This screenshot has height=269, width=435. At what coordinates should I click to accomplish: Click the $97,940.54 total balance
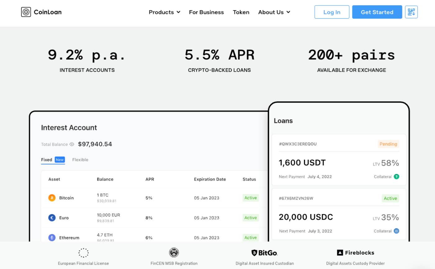[x=95, y=144]
